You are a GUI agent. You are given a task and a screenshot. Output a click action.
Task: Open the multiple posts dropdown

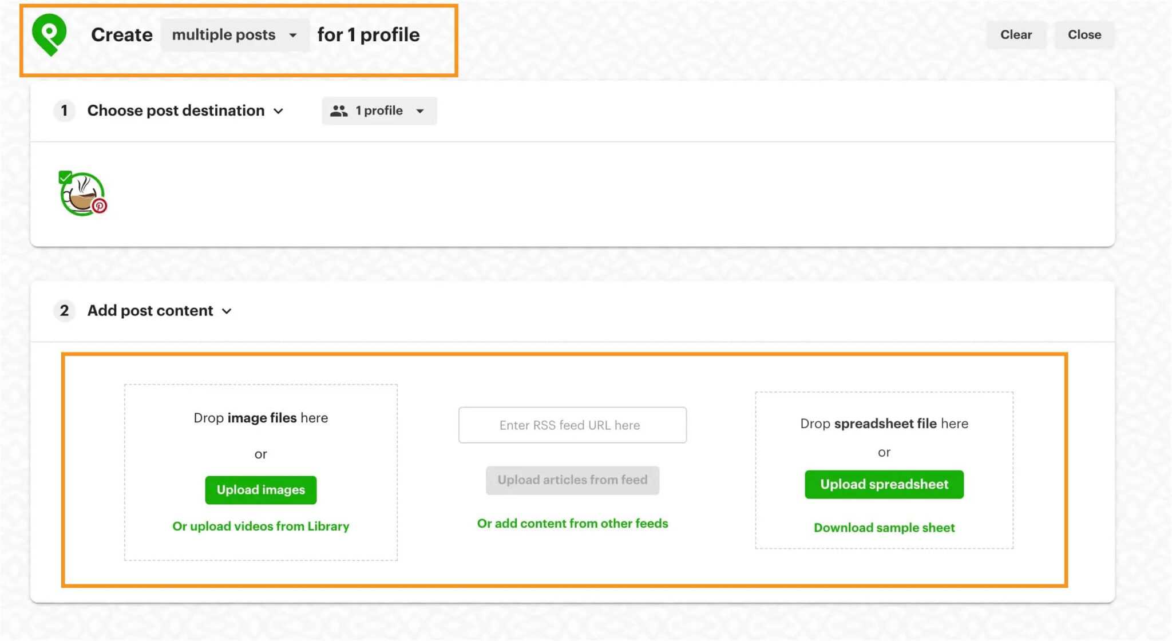235,34
